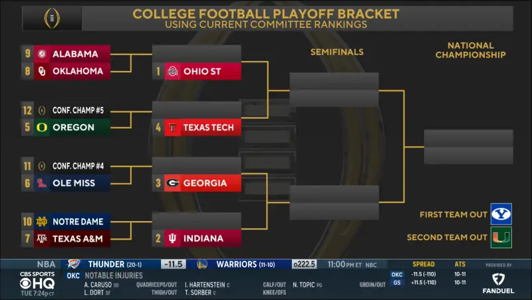Select the CONF. CHAMP #4 bracket slot
Image resolution: width=532 pixels, height=300 pixels.
(x=72, y=165)
